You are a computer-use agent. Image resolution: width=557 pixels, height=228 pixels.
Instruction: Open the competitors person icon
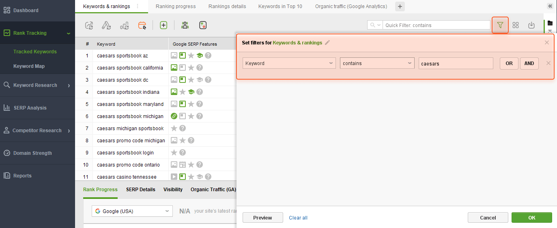pos(185,25)
